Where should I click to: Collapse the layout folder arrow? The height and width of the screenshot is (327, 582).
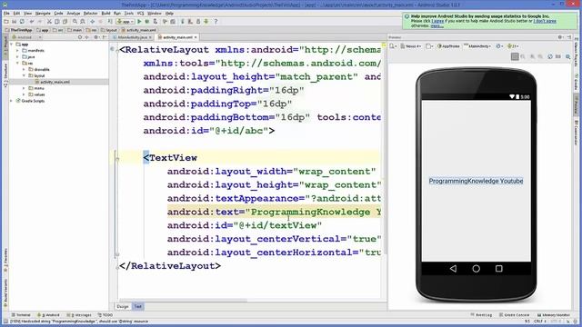click(x=25, y=75)
